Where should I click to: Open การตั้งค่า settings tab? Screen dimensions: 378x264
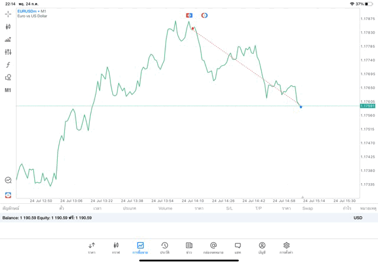tap(286, 247)
